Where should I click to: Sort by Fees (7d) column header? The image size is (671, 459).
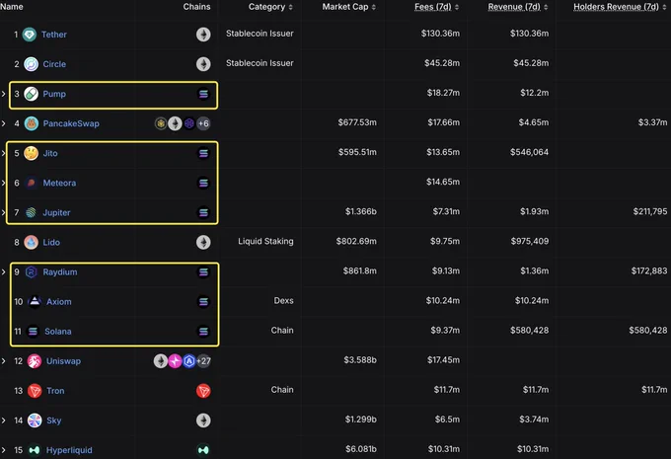(436, 7)
